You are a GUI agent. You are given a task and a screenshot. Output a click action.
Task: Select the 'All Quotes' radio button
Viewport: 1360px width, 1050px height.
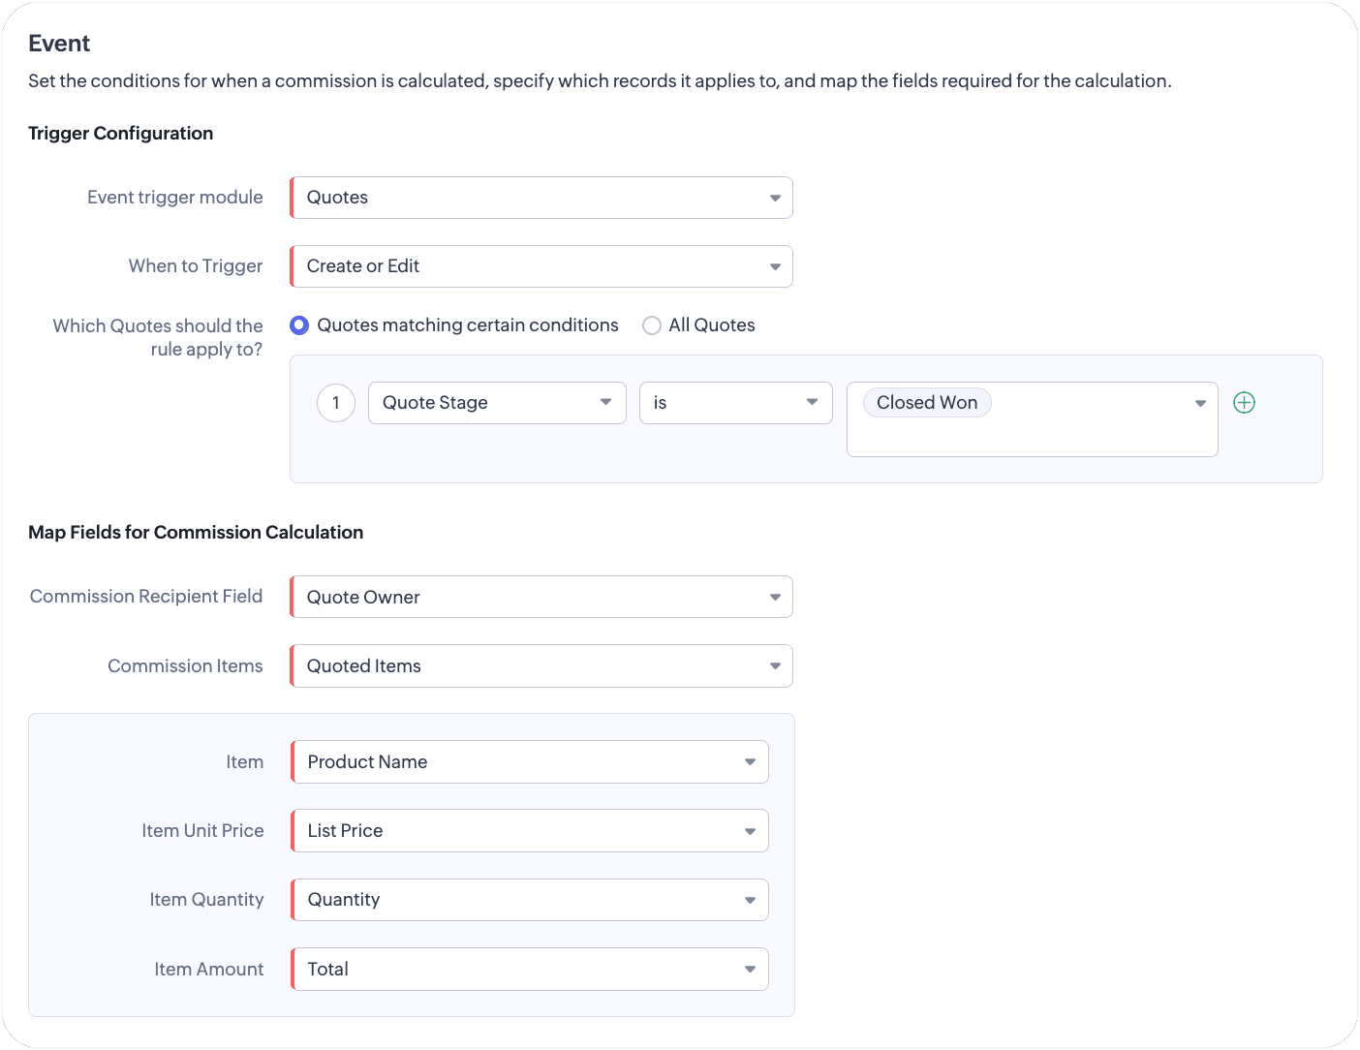652,325
